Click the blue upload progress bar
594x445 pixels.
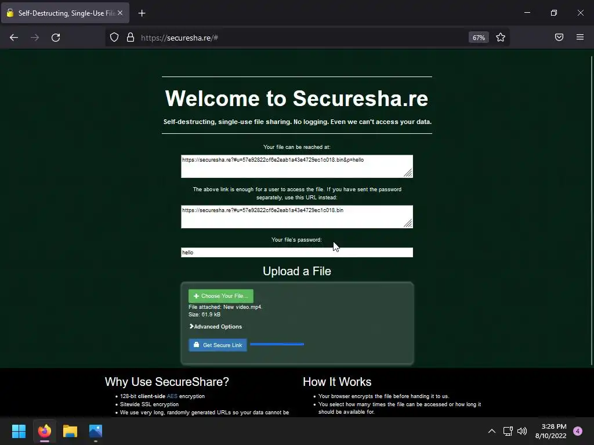click(x=277, y=344)
